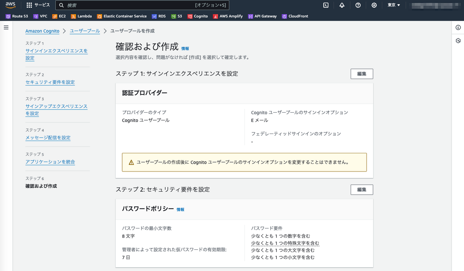Open the サービス services grid menu
The image size is (464, 271).
click(x=38, y=5)
